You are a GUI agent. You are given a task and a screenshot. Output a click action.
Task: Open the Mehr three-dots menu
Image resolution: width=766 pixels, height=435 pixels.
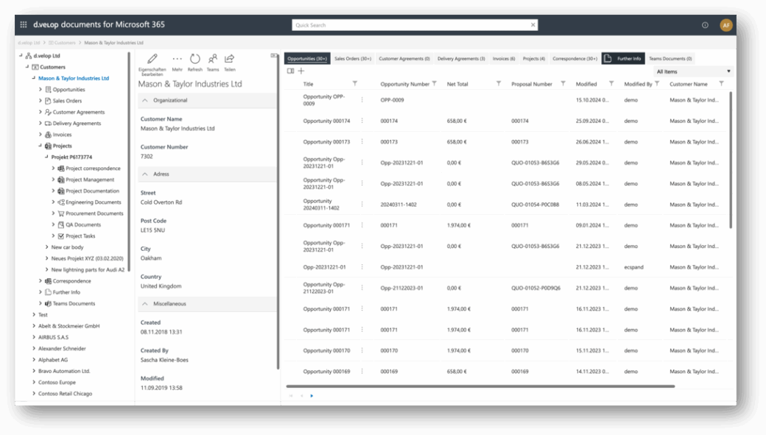(x=177, y=59)
